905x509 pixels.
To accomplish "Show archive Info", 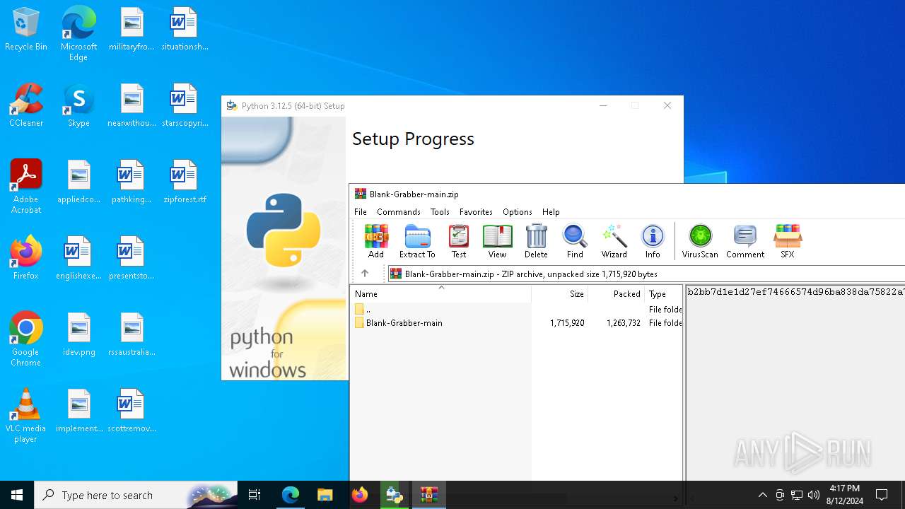I will tap(653, 242).
